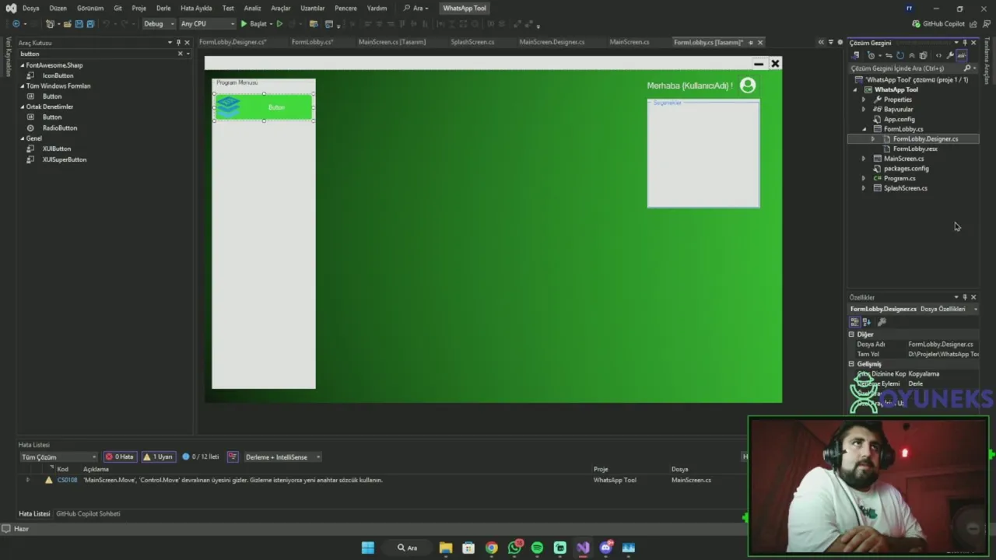Expand the MainScreen.cs node
The image size is (996, 560).
[x=863, y=159]
